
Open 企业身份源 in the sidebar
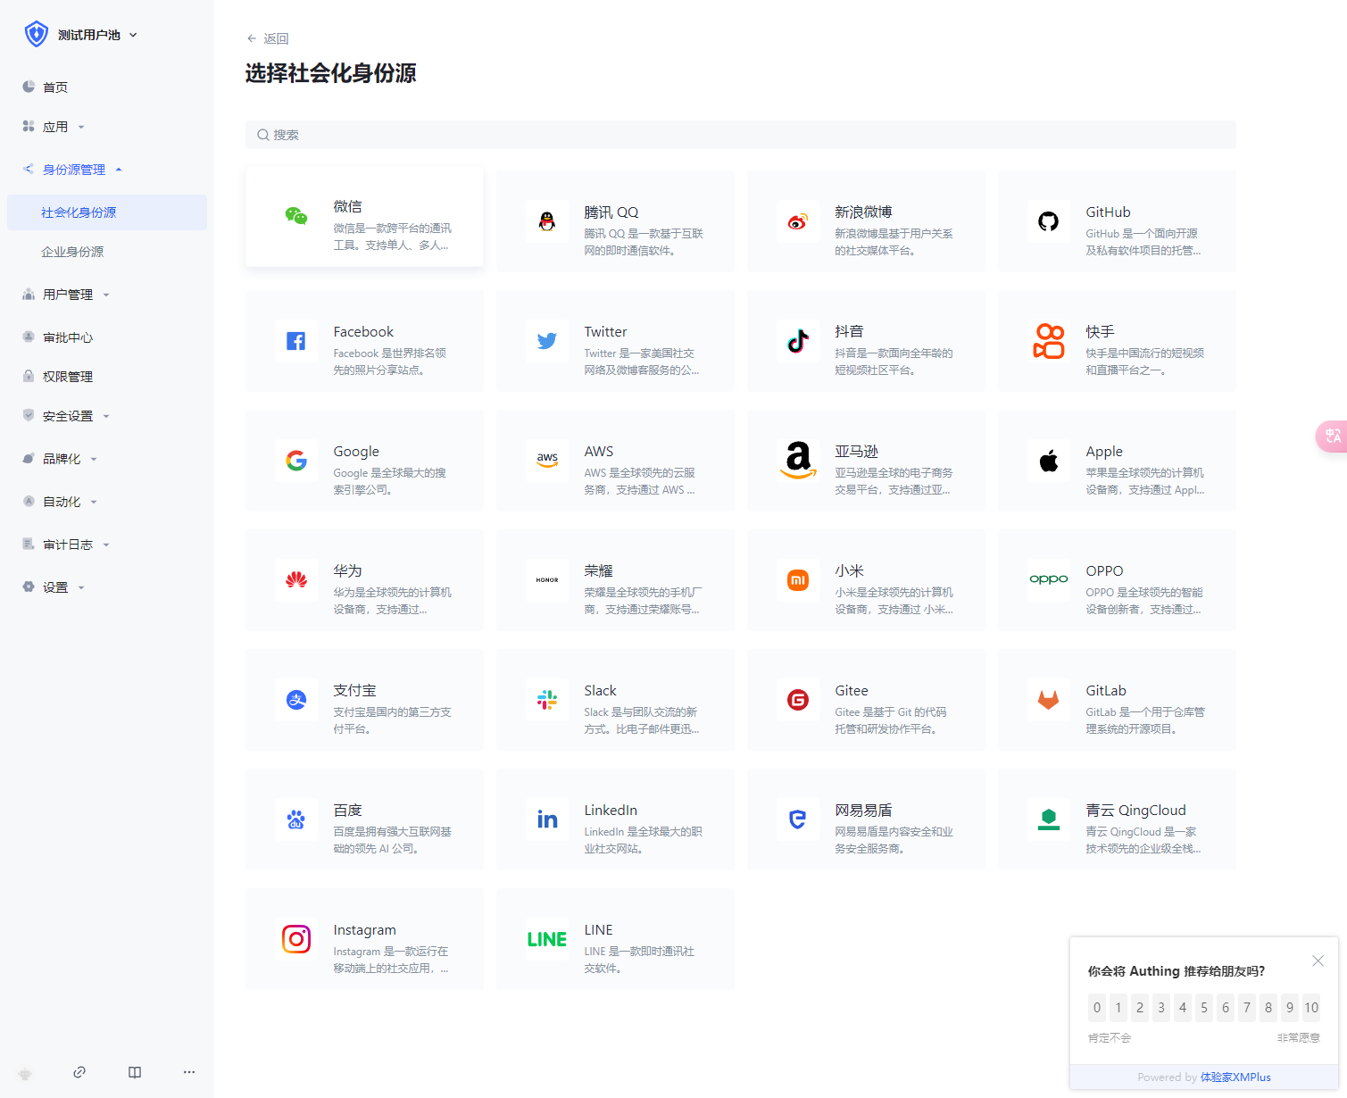point(72,252)
